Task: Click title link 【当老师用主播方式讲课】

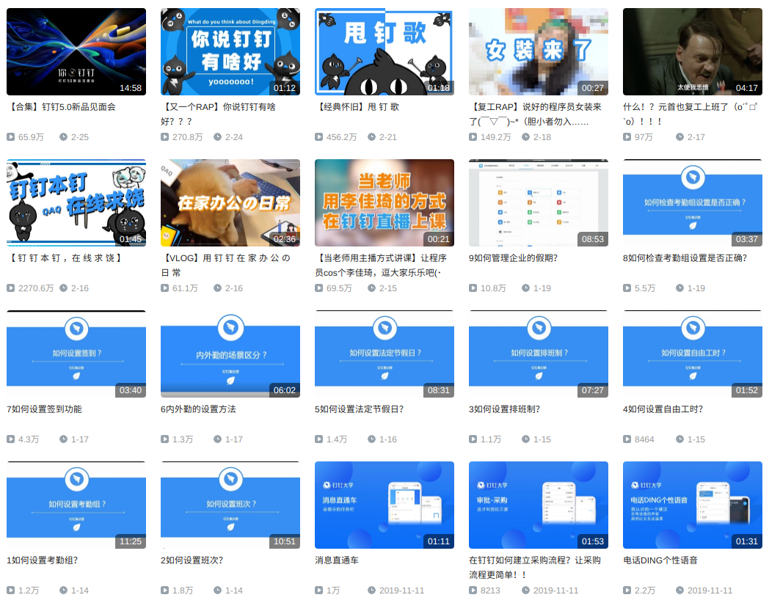Action: tap(381, 265)
